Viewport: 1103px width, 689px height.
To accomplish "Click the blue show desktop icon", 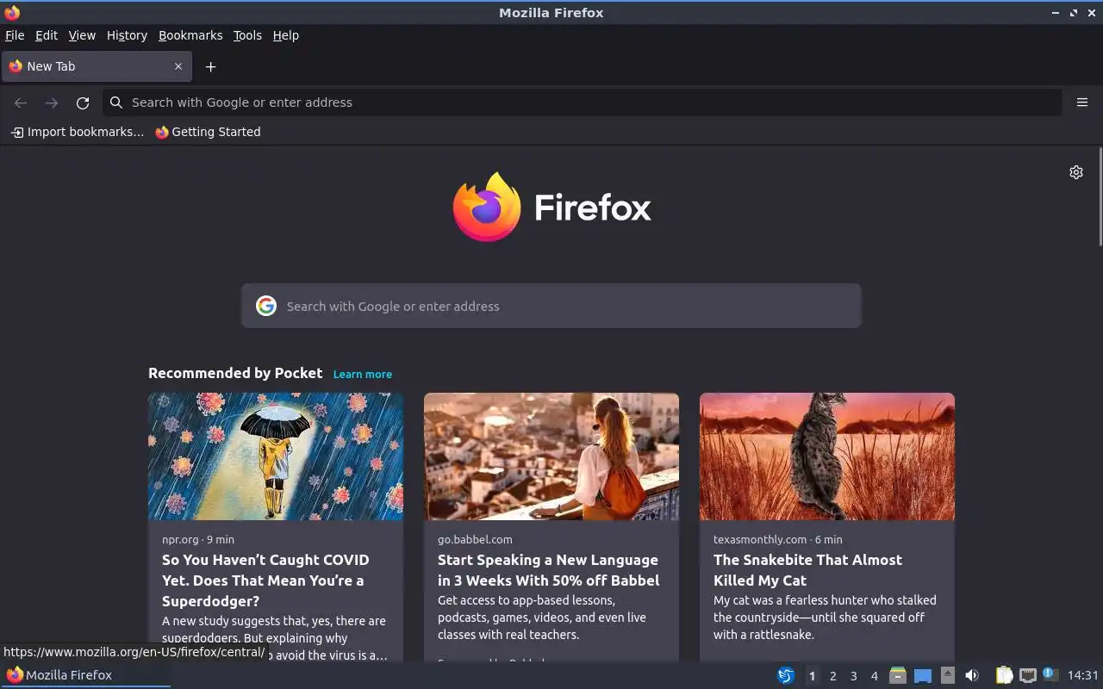I will pos(923,675).
